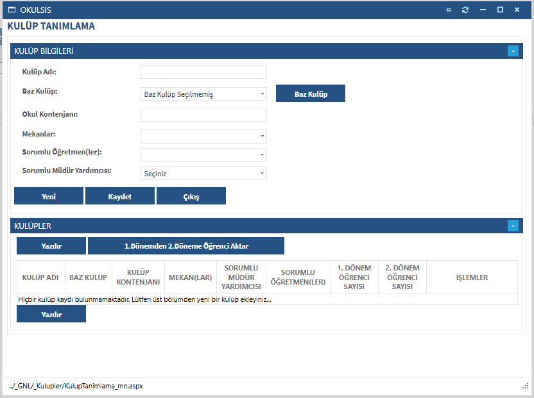Save the club with the Kaydet button

pos(120,196)
